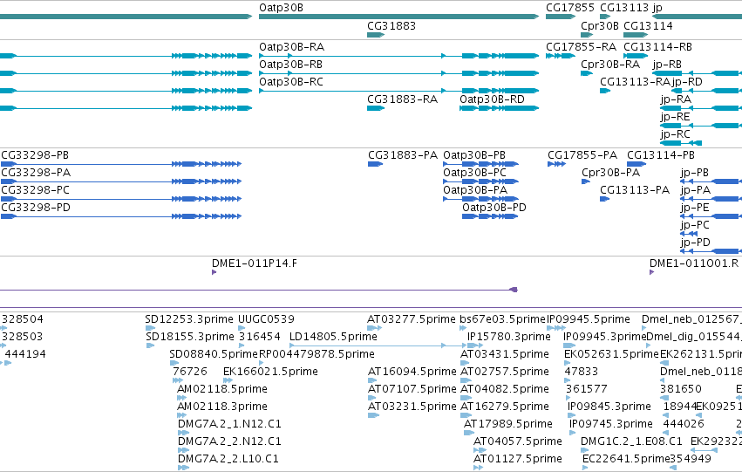Select the Oatp30B-PC protein label
742x472 pixels.
(474, 173)
